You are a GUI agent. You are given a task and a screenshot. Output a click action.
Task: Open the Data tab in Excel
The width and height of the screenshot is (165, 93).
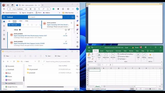pyautogui.click(x=125, y=51)
